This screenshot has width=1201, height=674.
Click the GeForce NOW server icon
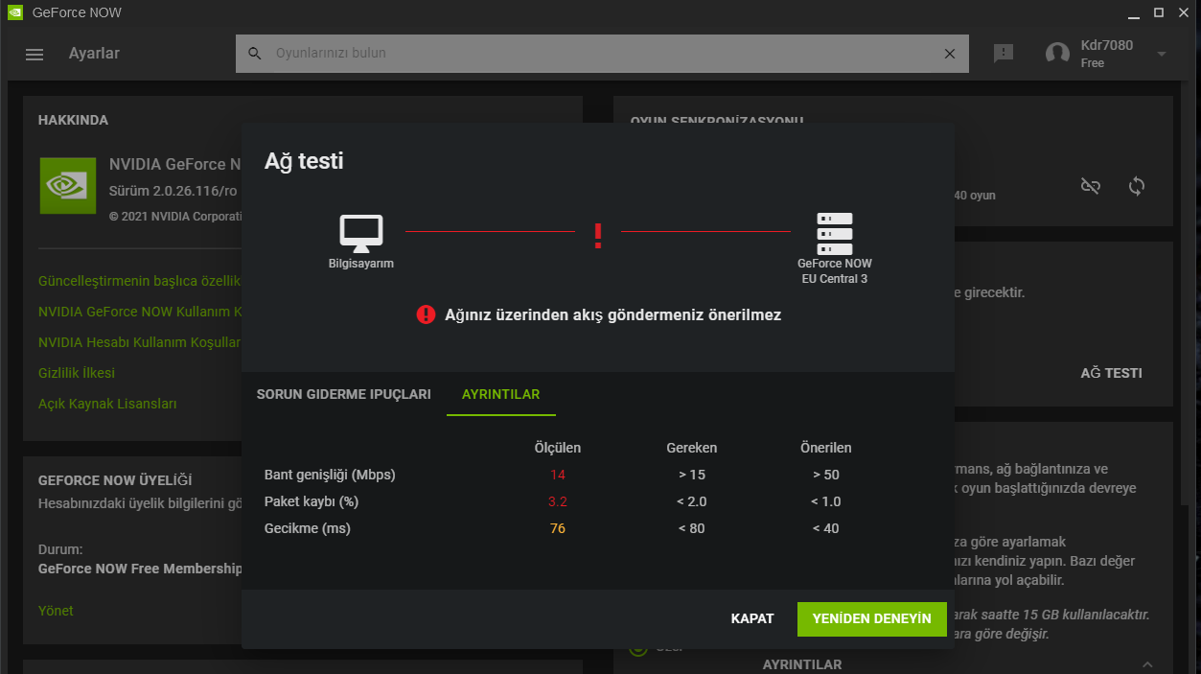click(x=835, y=233)
